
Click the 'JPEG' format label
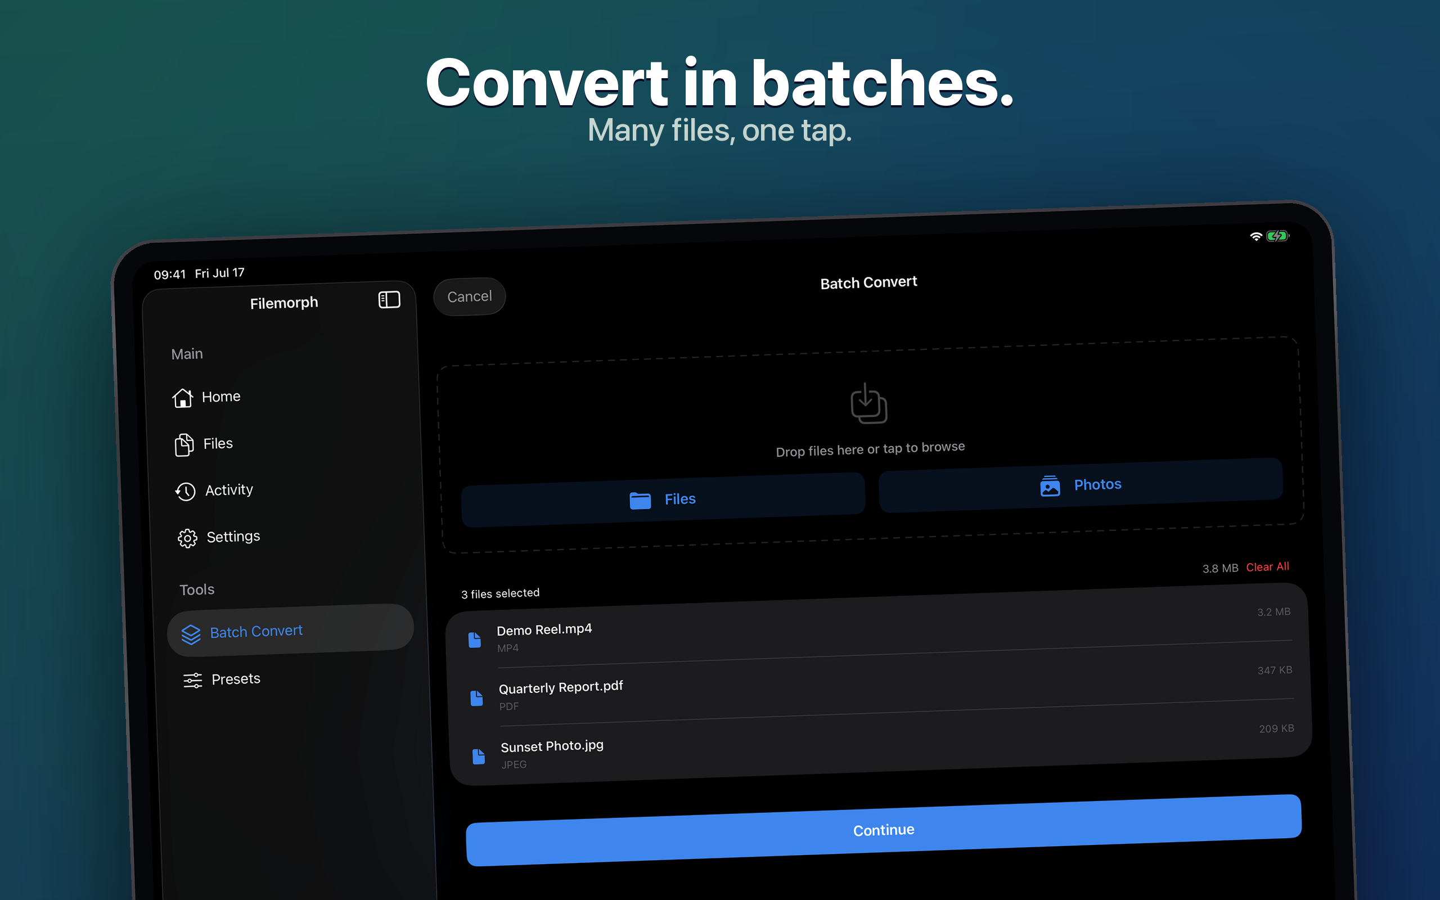[514, 764]
